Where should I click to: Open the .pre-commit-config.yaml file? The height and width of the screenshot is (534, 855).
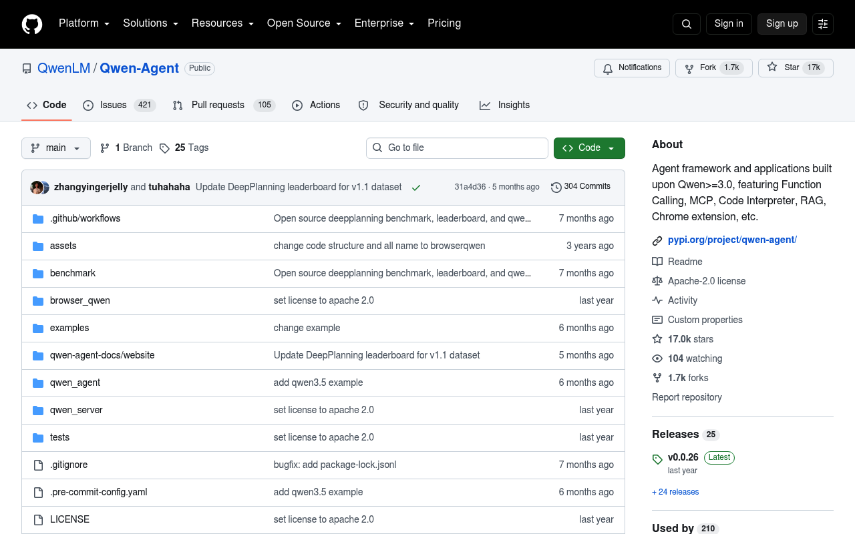pos(99,493)
